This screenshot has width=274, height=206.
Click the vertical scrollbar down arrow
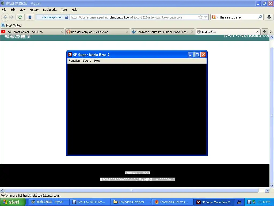pyautogui.click(x=272, y=186)
